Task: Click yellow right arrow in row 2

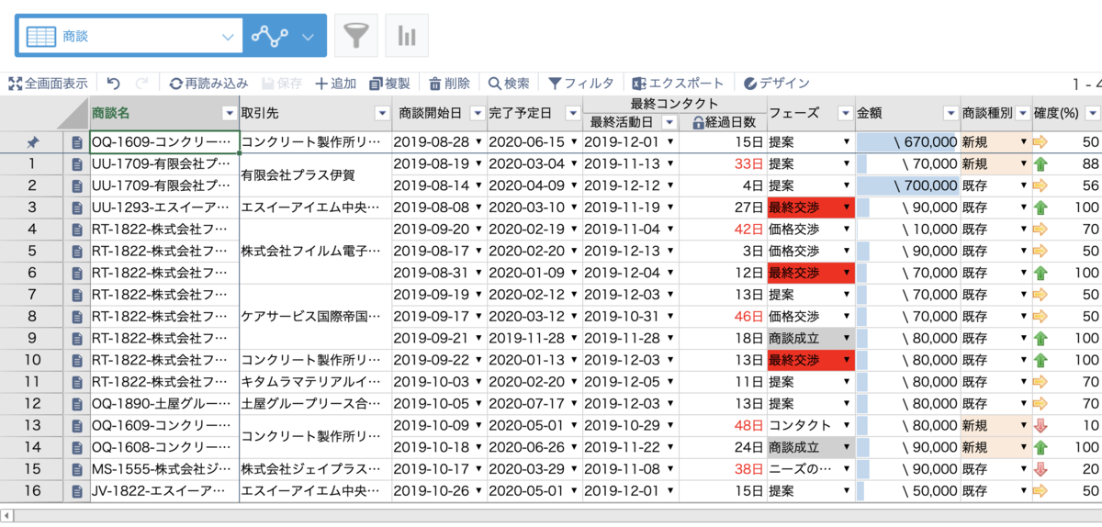Action: tap(1040, 185)
